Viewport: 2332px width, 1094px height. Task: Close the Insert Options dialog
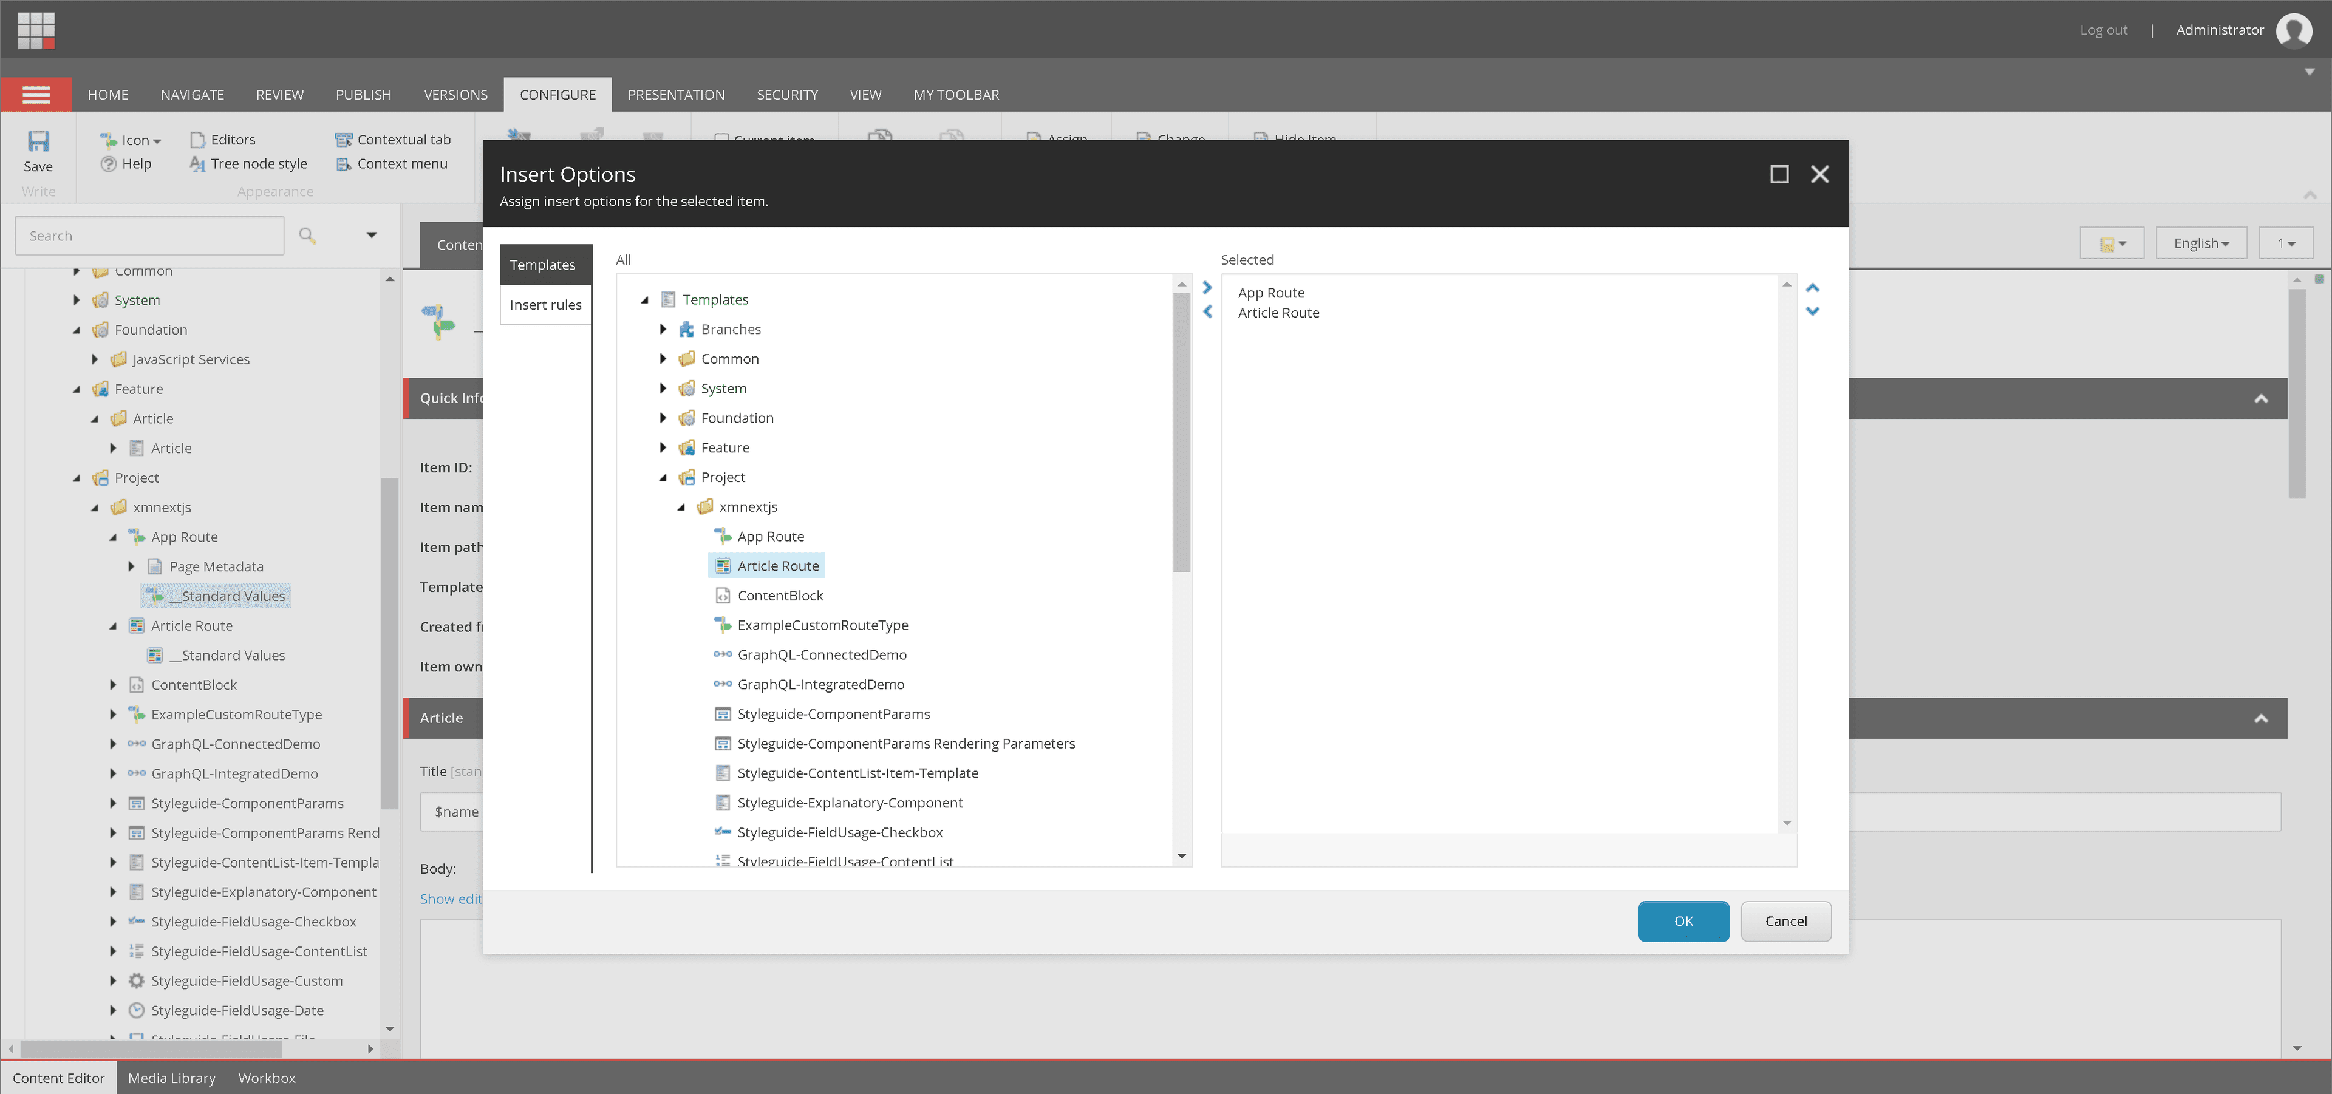(1819, 174)
